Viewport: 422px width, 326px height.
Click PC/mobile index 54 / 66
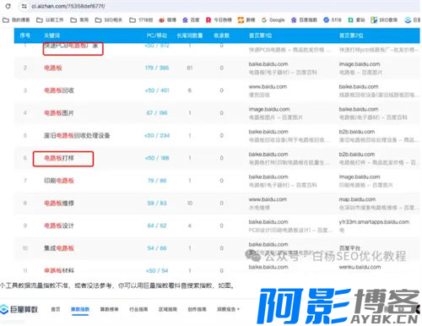click(x=157, y=248)
